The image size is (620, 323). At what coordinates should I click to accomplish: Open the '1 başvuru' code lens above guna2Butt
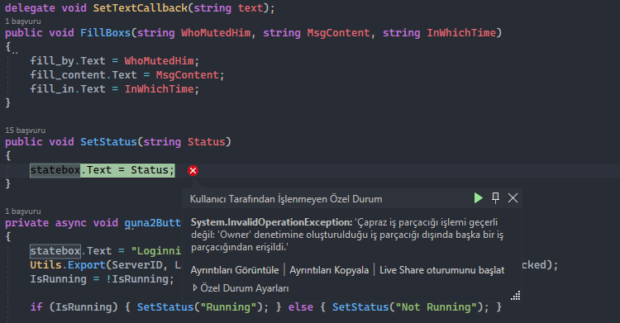pyautogui.click(x=23, y=211)
